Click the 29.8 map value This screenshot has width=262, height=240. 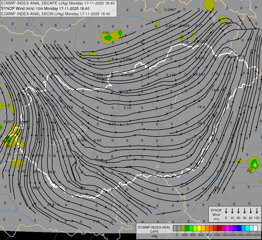click(x=51, y=205)
